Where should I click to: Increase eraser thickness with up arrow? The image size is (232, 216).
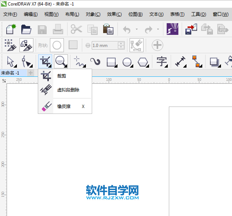[x=121, y=44]
